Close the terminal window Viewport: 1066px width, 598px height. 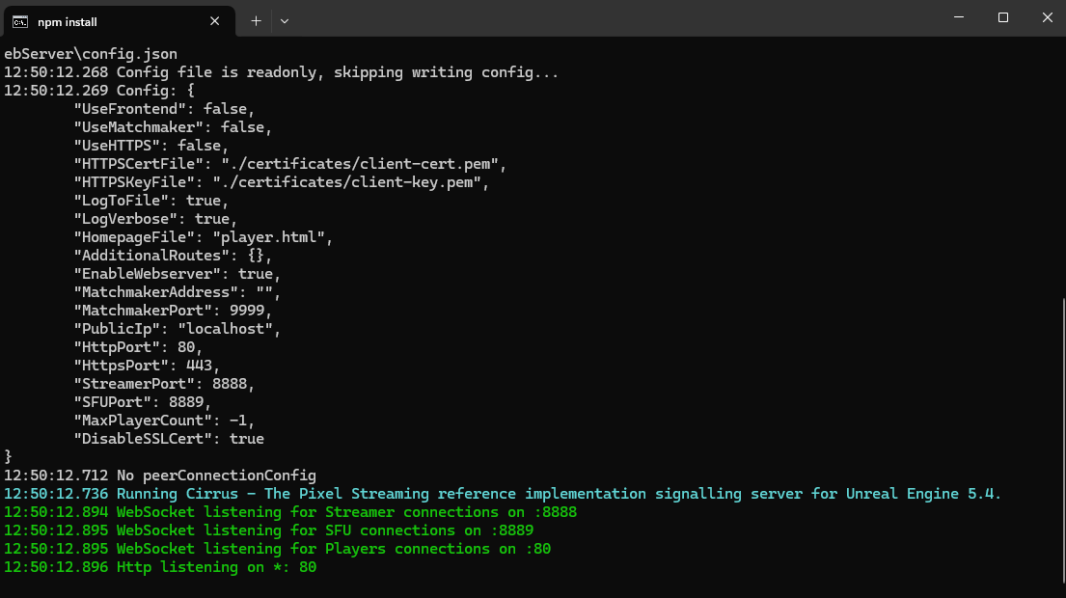[1047, 18]
